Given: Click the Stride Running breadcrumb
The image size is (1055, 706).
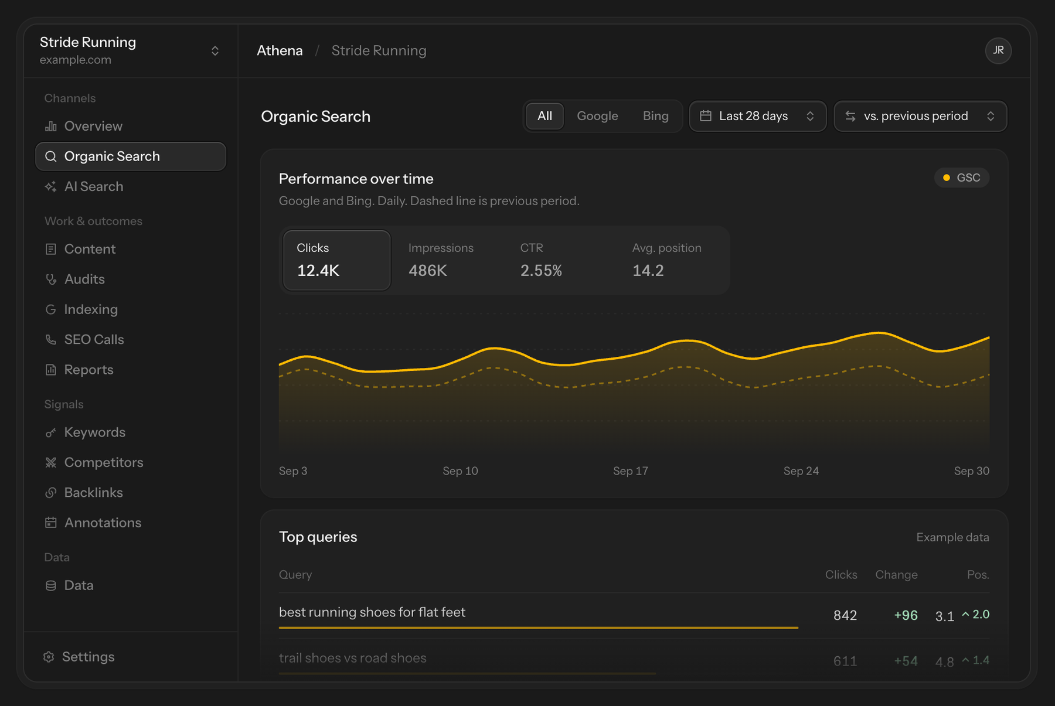Looking at the screenshot, I should 379,50.
